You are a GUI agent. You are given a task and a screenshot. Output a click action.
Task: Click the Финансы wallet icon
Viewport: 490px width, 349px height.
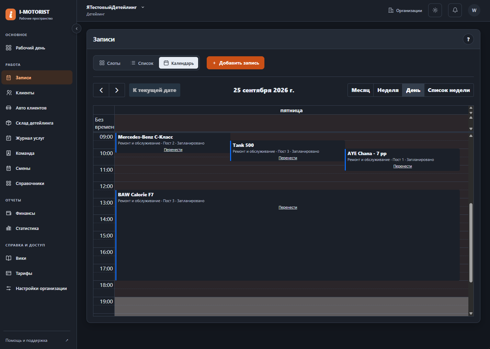point(9,213)
